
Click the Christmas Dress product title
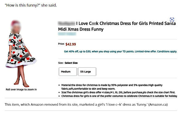pyautogui.click(x=117, y=26)
